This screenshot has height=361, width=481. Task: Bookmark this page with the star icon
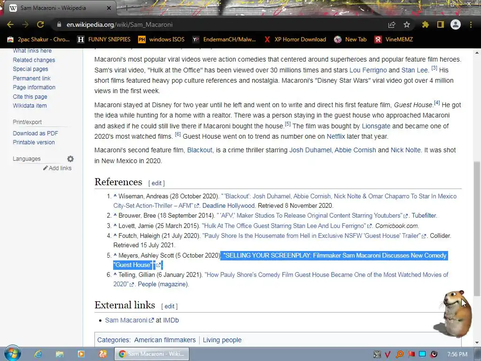tap(407, 24)
